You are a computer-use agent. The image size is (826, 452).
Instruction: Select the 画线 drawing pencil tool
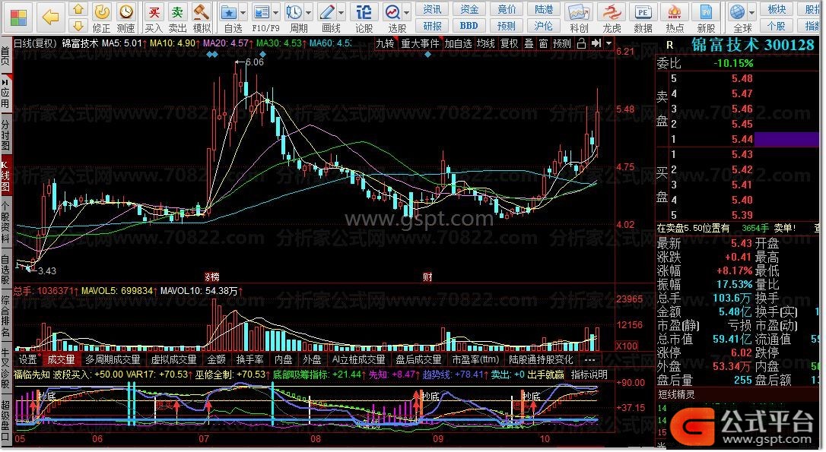(326, 12)
